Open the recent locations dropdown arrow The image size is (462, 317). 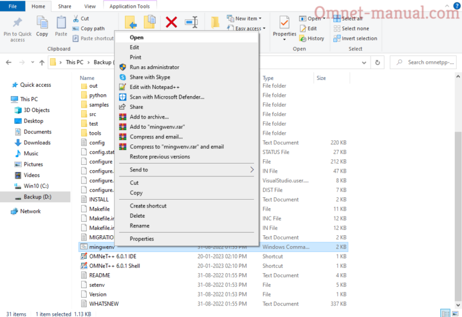click(x=32, y=62)
